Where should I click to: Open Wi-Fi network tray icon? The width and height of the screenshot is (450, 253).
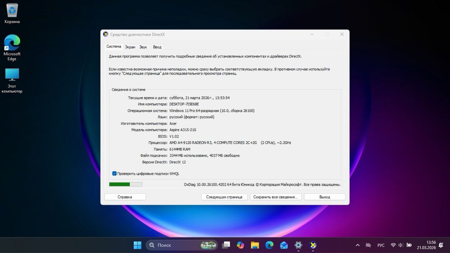pyautogui.click(x=393, y=245)
